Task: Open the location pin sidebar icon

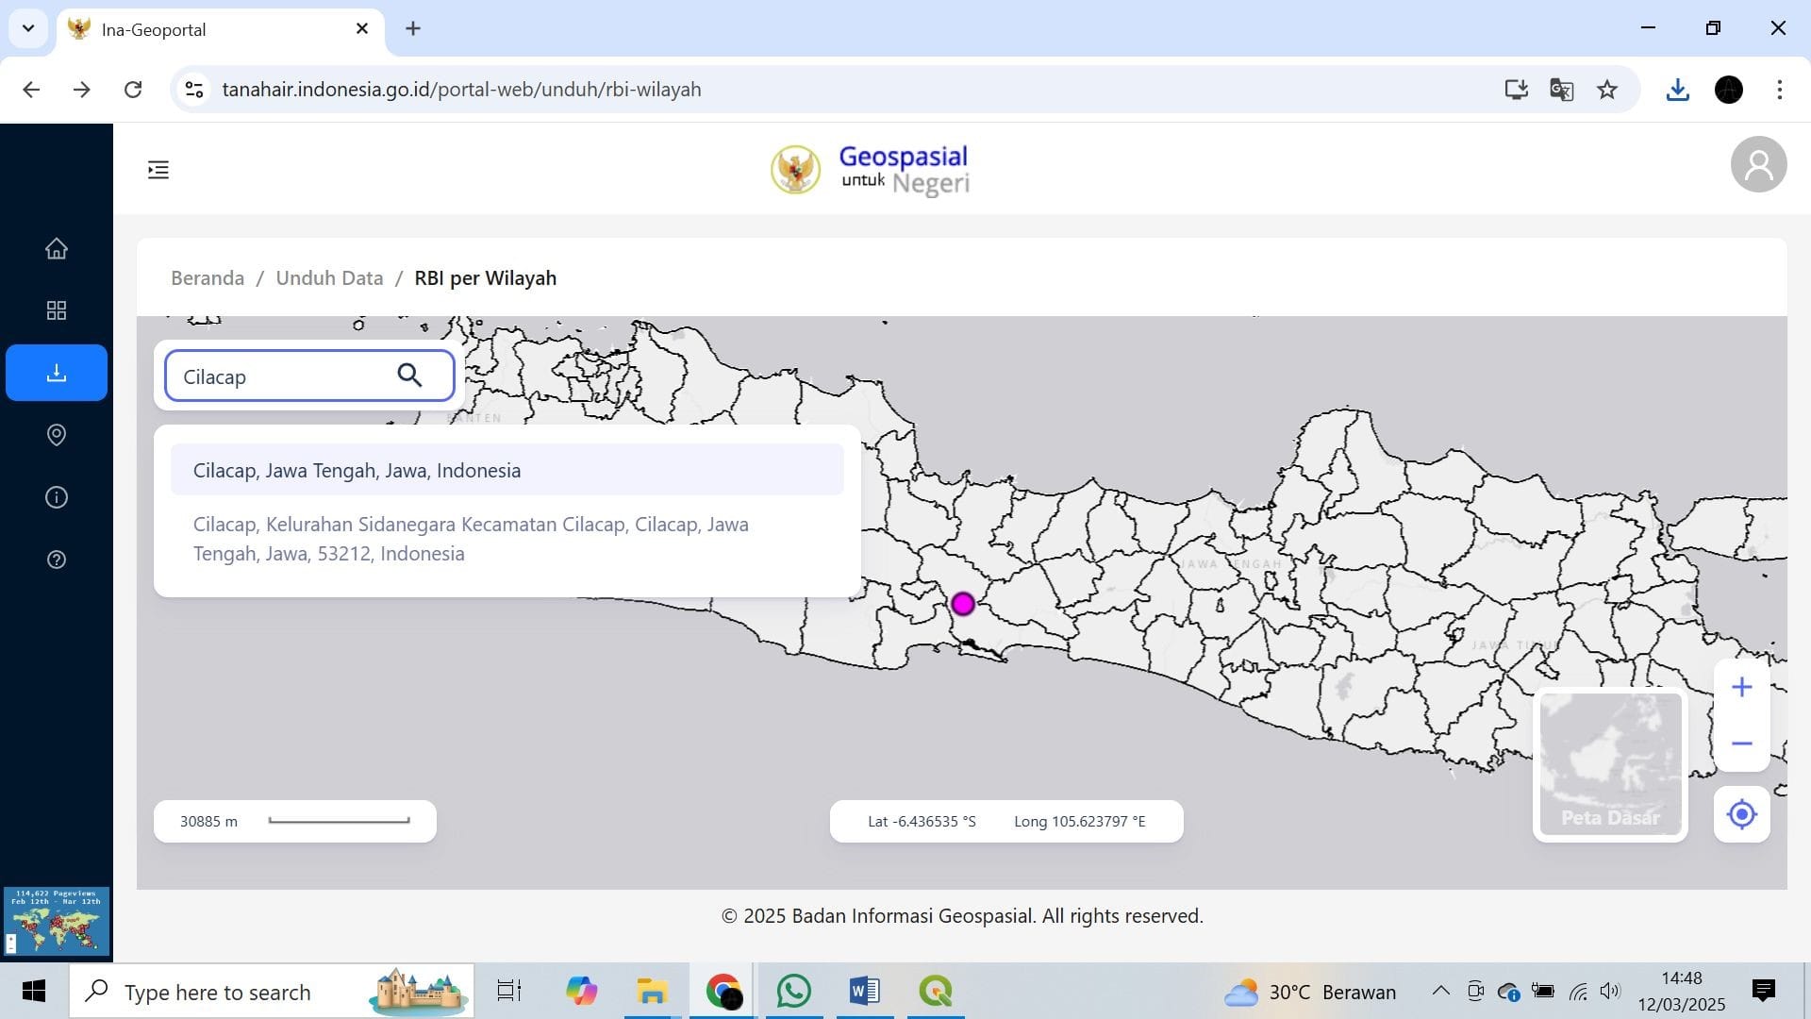Action: pyautogui.click(x=57, y=435)
